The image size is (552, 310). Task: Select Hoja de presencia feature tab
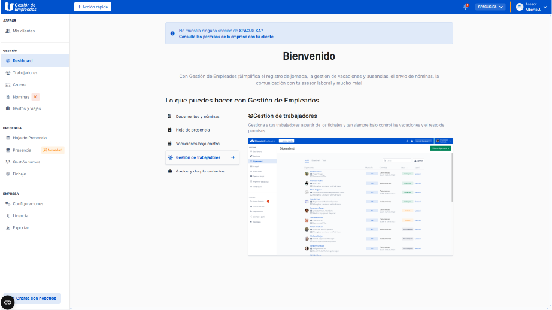click(x=202, y=130)
